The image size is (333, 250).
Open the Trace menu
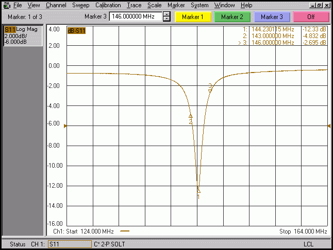[134, 5]
